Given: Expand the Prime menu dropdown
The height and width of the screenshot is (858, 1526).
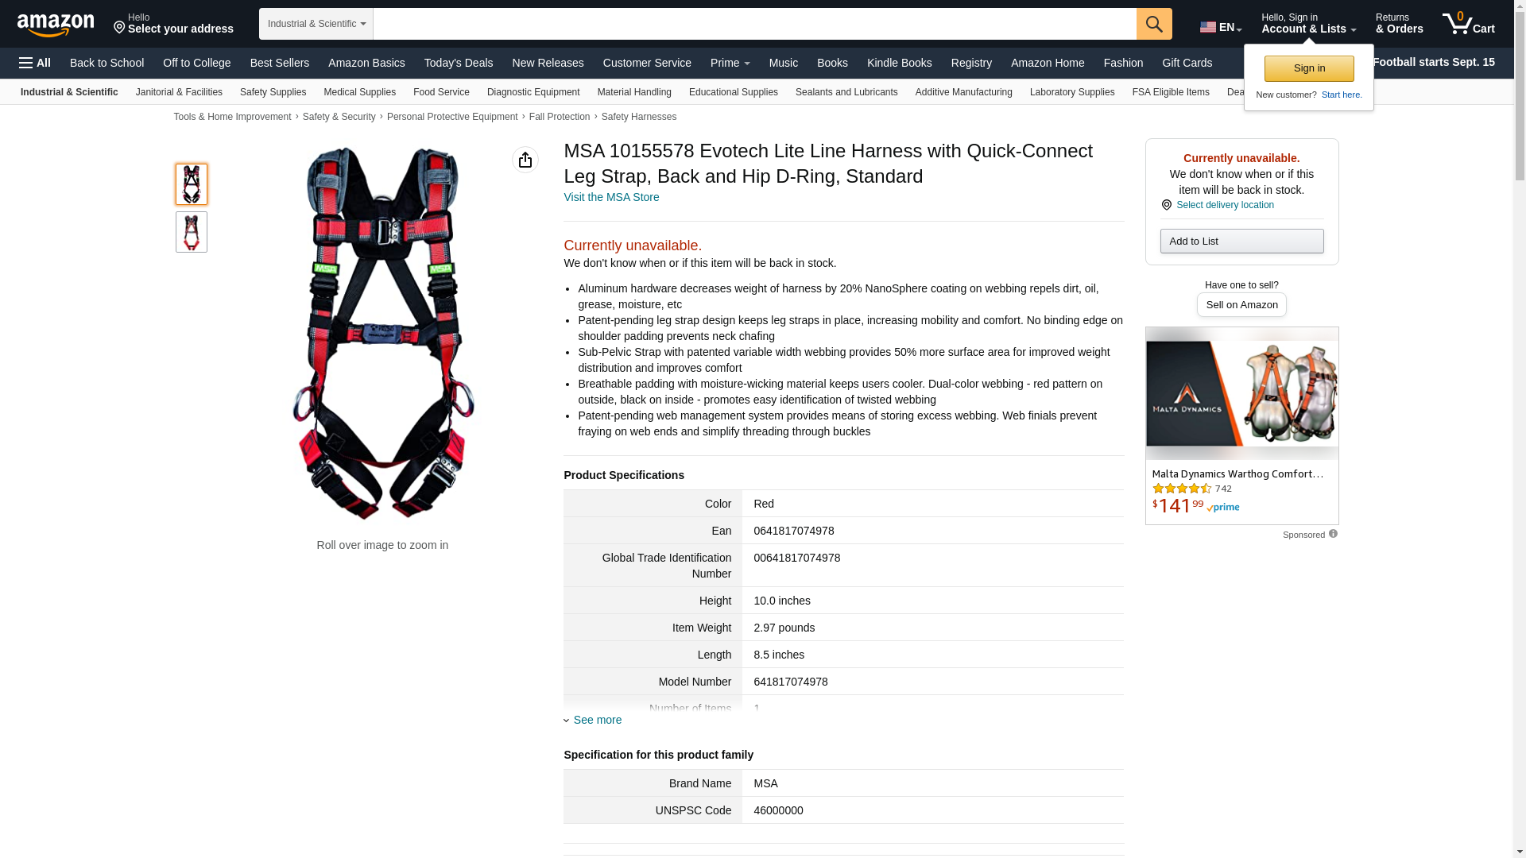Looking at the screenshot, I should point(730,63).
